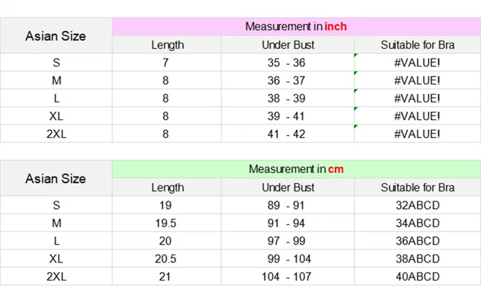This screenshot has width=481, height=298.
Task: Select size M cell in cm table
Action: pos(56,223)
